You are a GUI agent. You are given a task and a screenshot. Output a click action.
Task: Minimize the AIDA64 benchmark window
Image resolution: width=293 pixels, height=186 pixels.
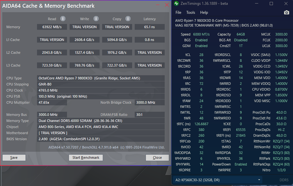pos(158,5)
